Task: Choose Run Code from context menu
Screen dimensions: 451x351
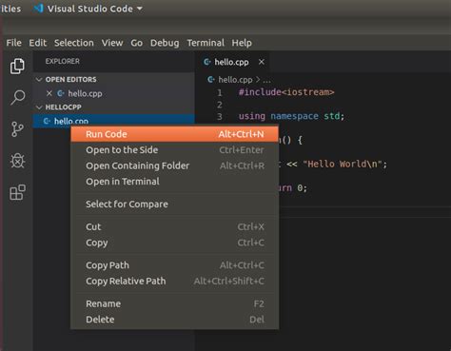Action: 174,134
